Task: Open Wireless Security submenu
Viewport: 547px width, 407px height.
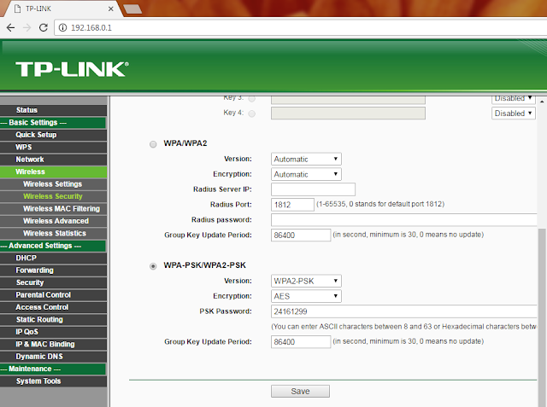Action: pos(53,196)
